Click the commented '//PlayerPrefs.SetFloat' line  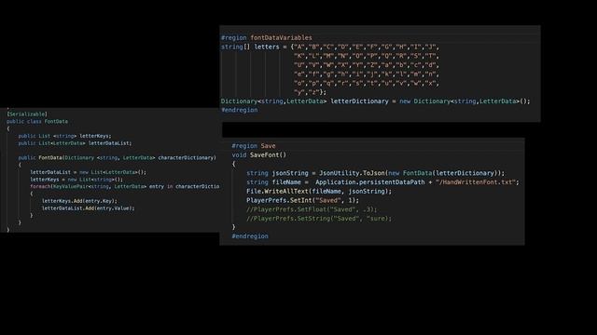tap(312, 209)
